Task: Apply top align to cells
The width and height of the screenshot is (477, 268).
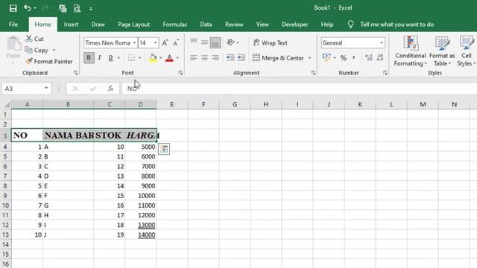Action: coord(194,42)
